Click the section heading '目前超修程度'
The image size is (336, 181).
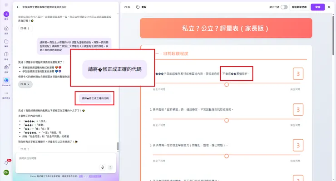click(176, 54)
